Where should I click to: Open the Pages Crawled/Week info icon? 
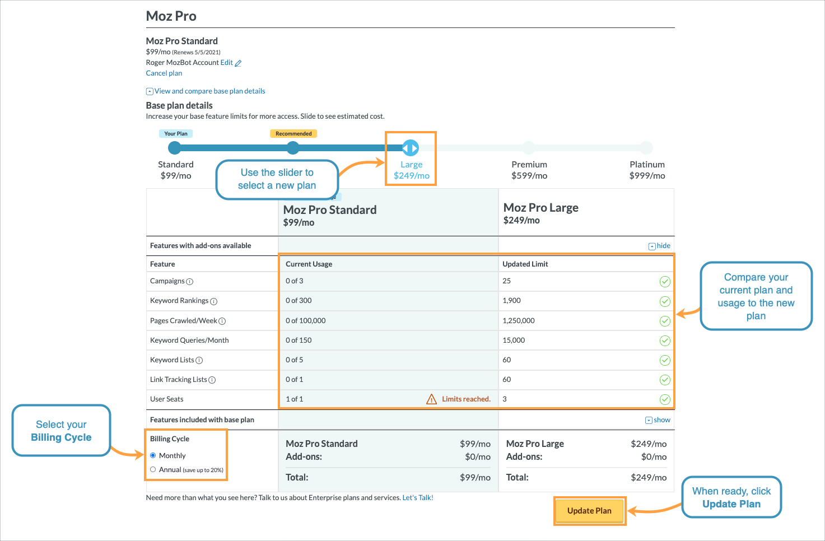(x=222, y=321)
